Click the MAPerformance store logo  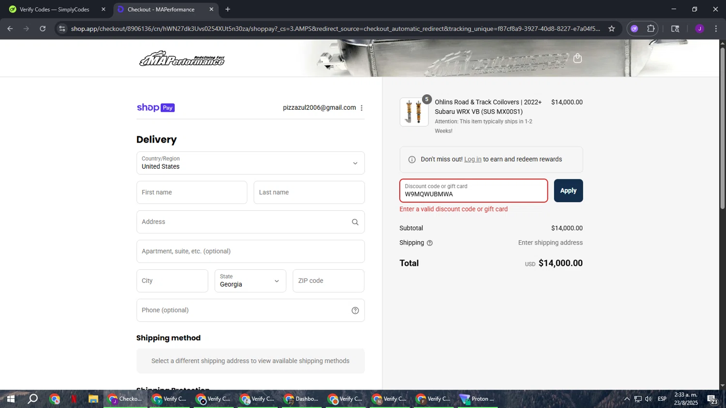pos(182,58)
